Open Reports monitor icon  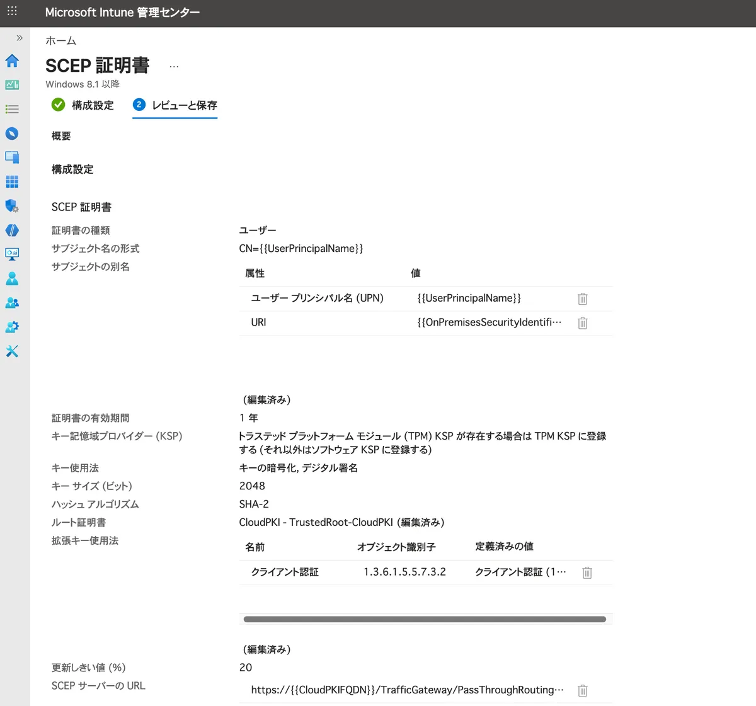click(x=12, y=254)
